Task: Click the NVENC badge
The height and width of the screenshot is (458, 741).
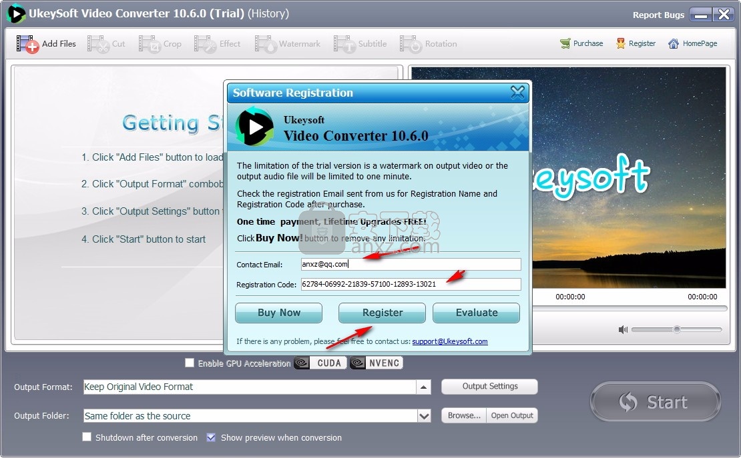Action: tap(376, 363)
